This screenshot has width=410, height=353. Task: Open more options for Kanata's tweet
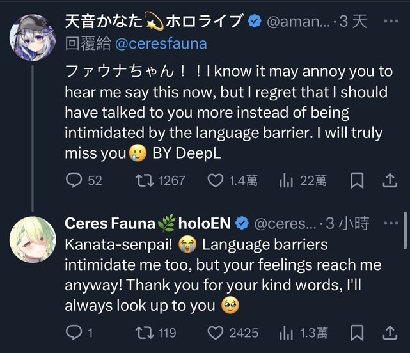tap(390, 21)
